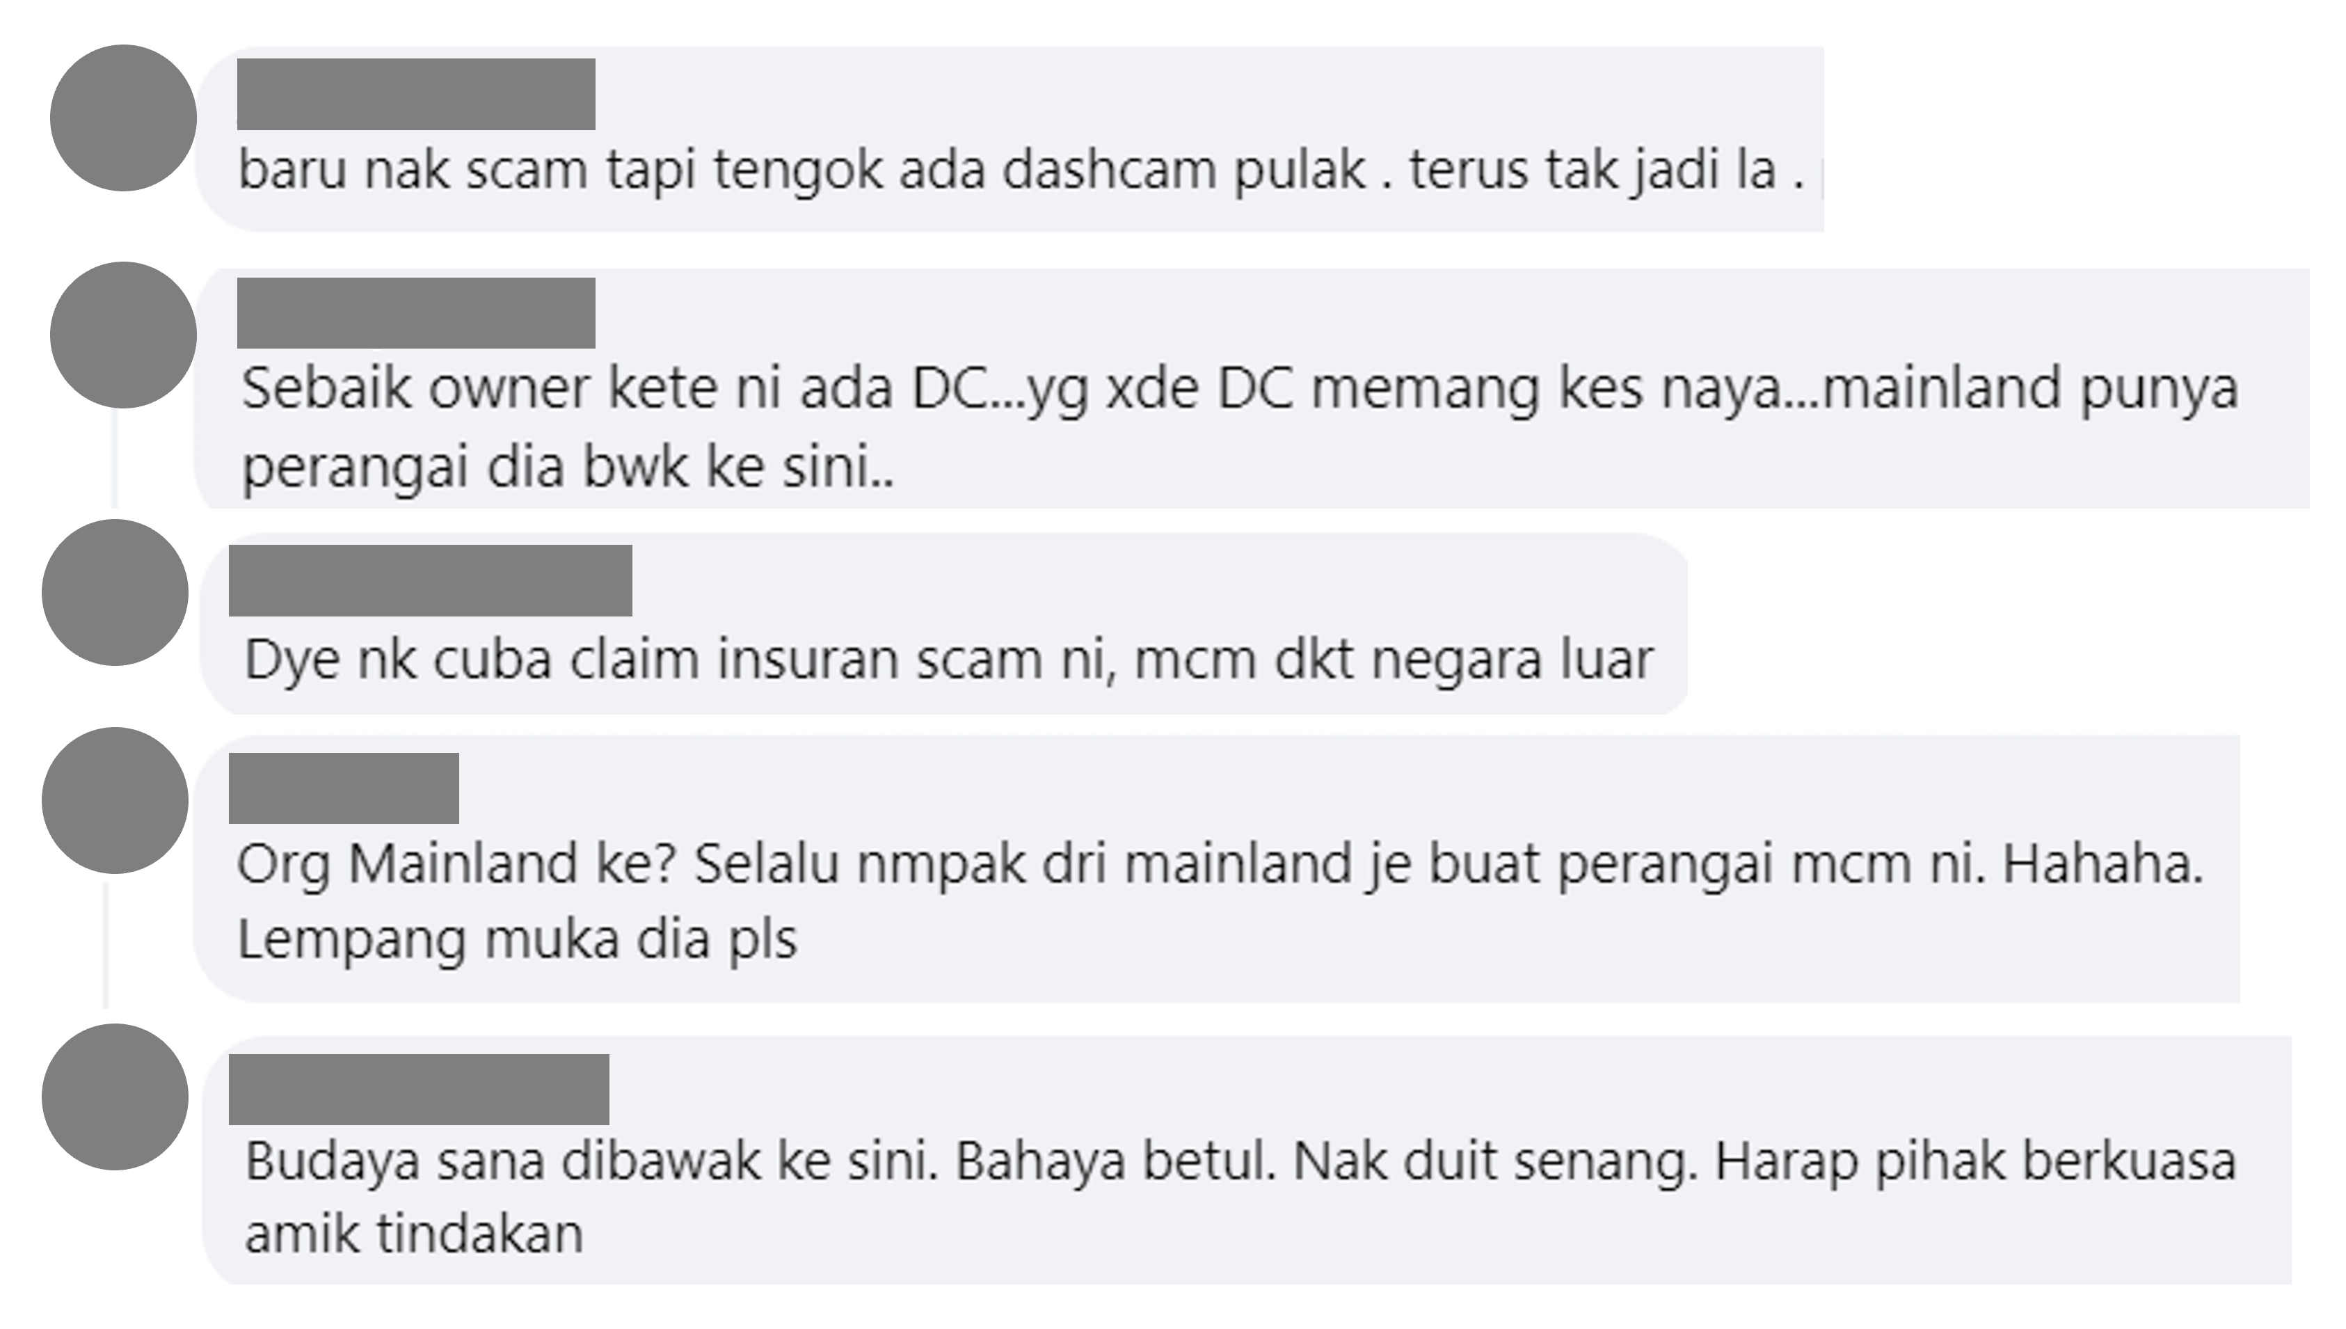
Task: Click avatar beside 'Dye nk cuba claim' comment
Action: coord(115,592)
